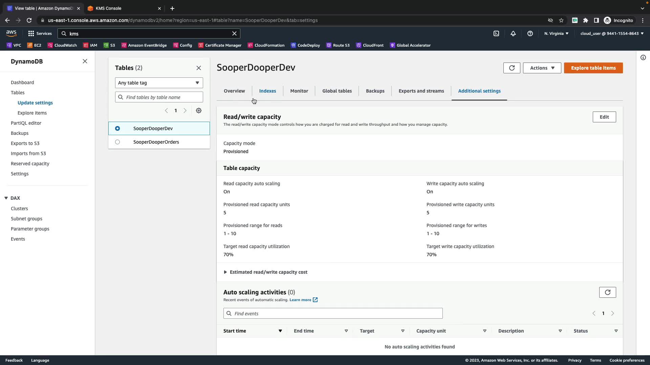The height and width of the screenshot is (365, 650).
Task: Select the SooperDooperDev radio button
Action: coord(117,128)
